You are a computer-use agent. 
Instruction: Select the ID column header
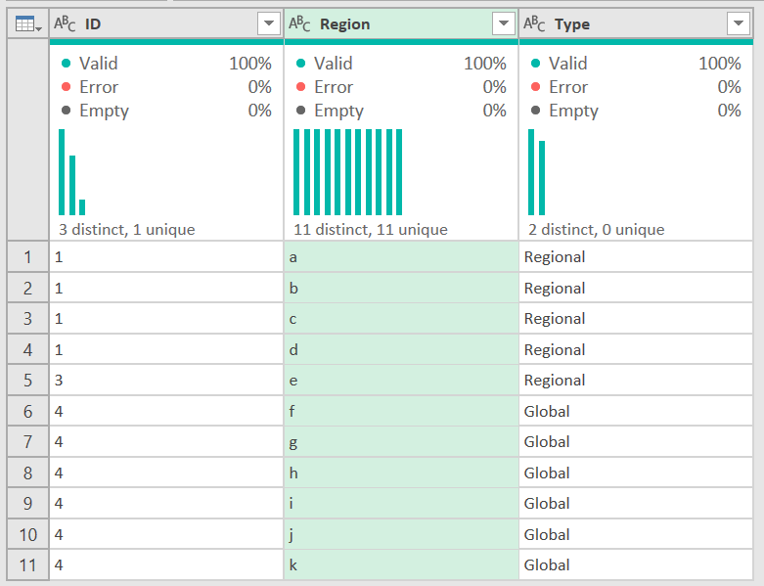pos(166,23)
